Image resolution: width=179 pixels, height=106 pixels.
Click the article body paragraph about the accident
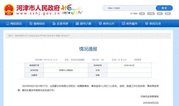pyautogui.click(x=88, y=88)
